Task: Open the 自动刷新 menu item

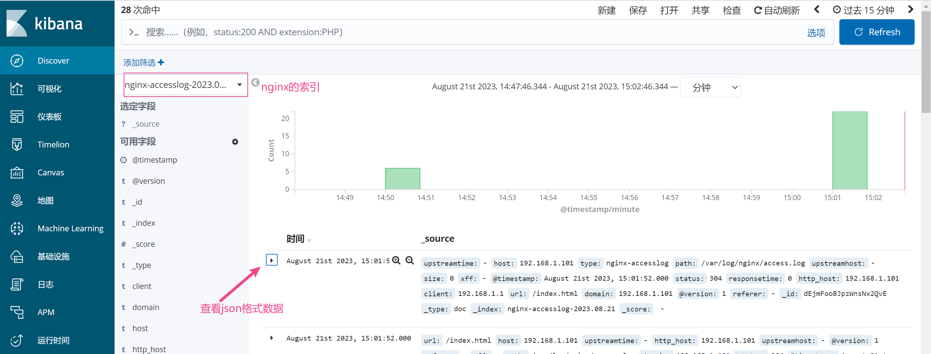Action: [x=777, y=10]
